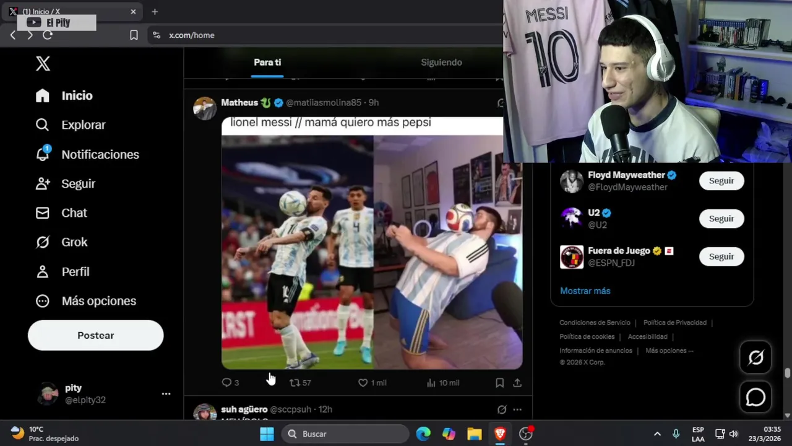Viewport: 792px width, 446px height.
Task: Go back in browser
Action: tap(13, 35)
